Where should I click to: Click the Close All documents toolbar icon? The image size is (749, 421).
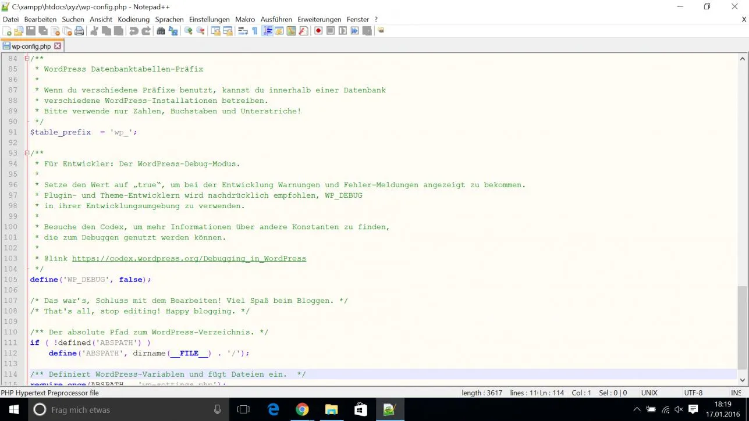67,31
